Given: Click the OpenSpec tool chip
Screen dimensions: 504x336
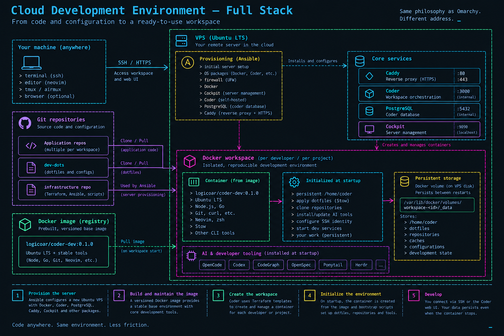Looking at the screenshot, I should pyautogui.click(x=301, y=265).
